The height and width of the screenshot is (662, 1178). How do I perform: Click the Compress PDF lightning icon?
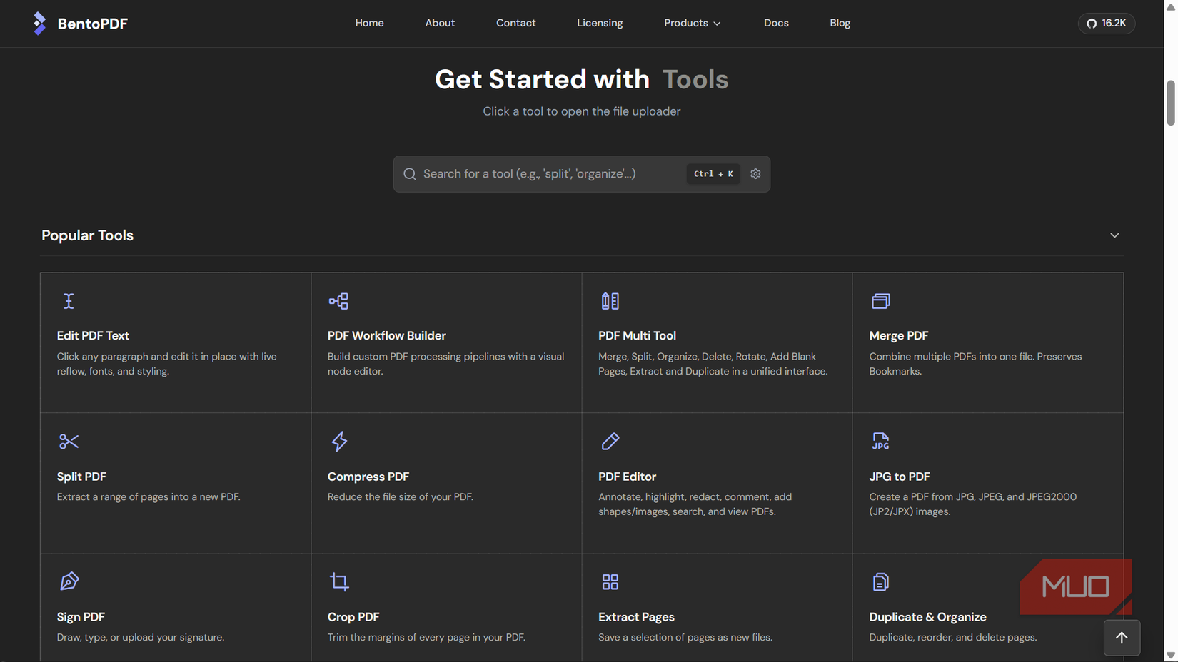[339, 442]
